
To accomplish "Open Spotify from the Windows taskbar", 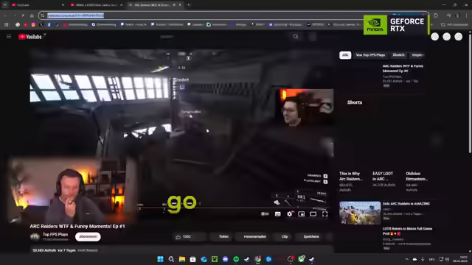I will click(236, 259).
